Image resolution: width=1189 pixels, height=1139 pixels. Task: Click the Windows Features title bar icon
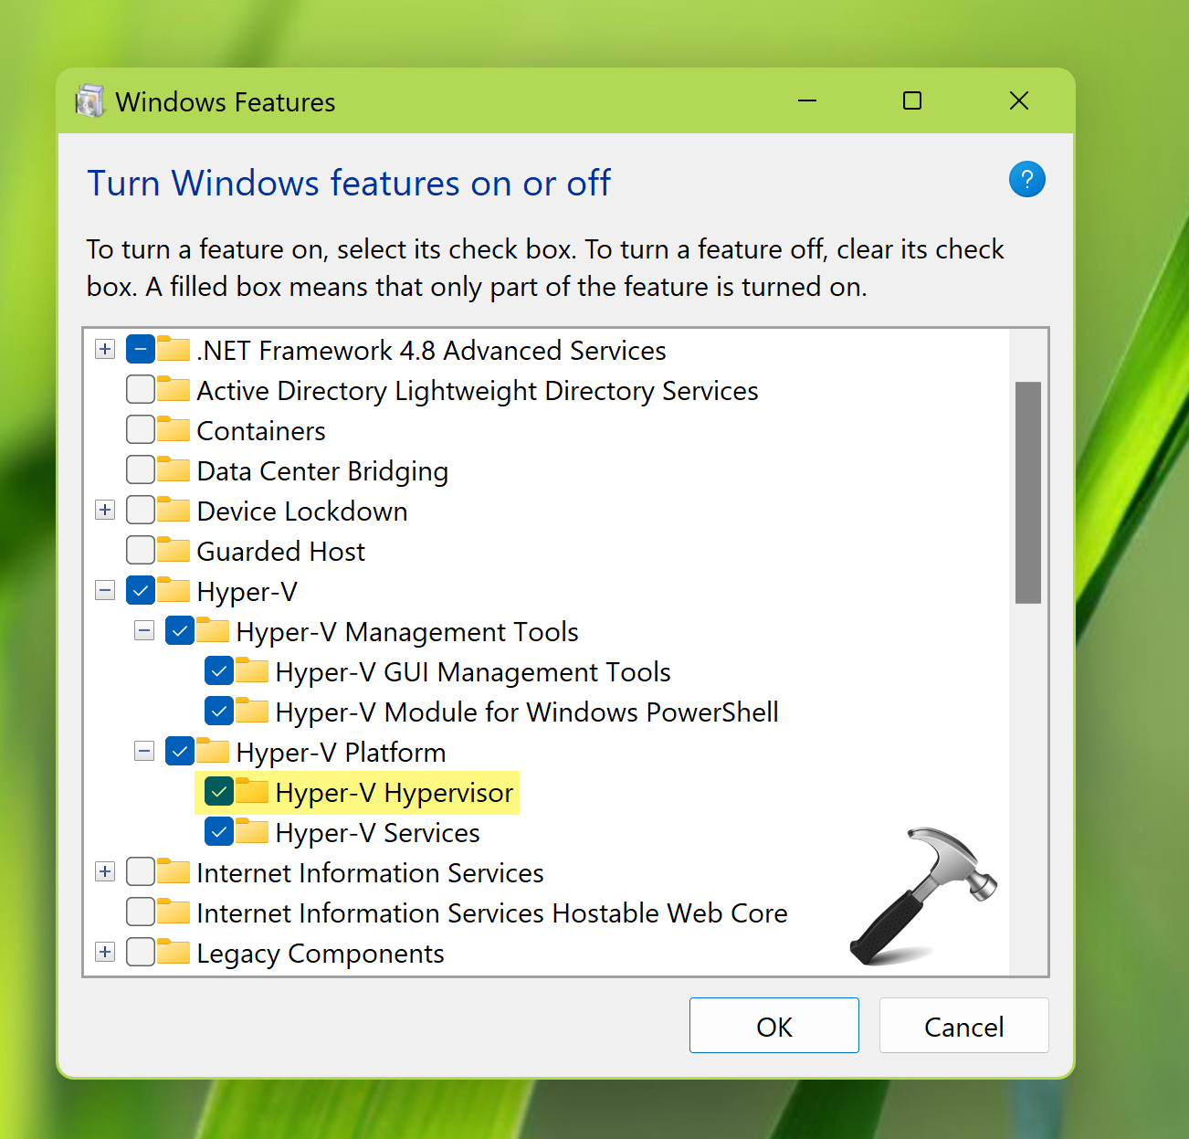[x=89, y=101]
